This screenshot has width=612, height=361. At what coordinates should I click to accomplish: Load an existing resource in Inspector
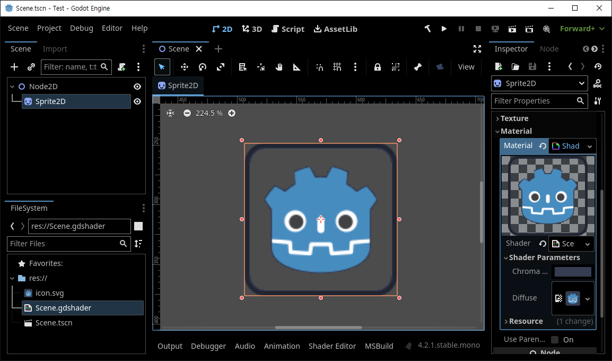(515, 66)
